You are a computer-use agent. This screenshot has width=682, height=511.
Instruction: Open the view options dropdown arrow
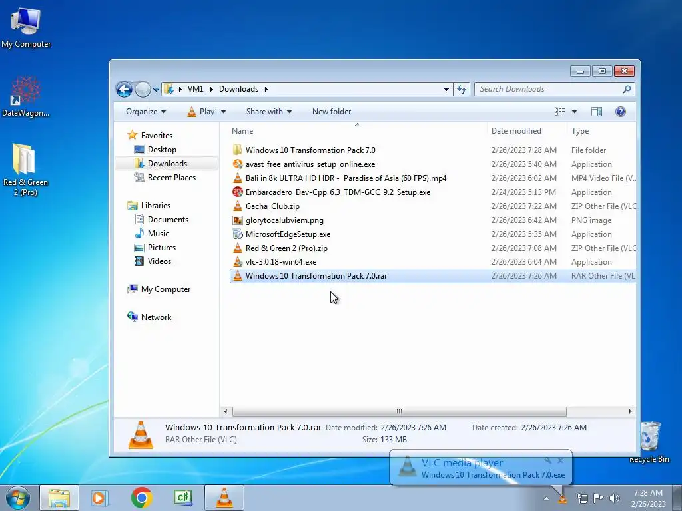[574, 112]
